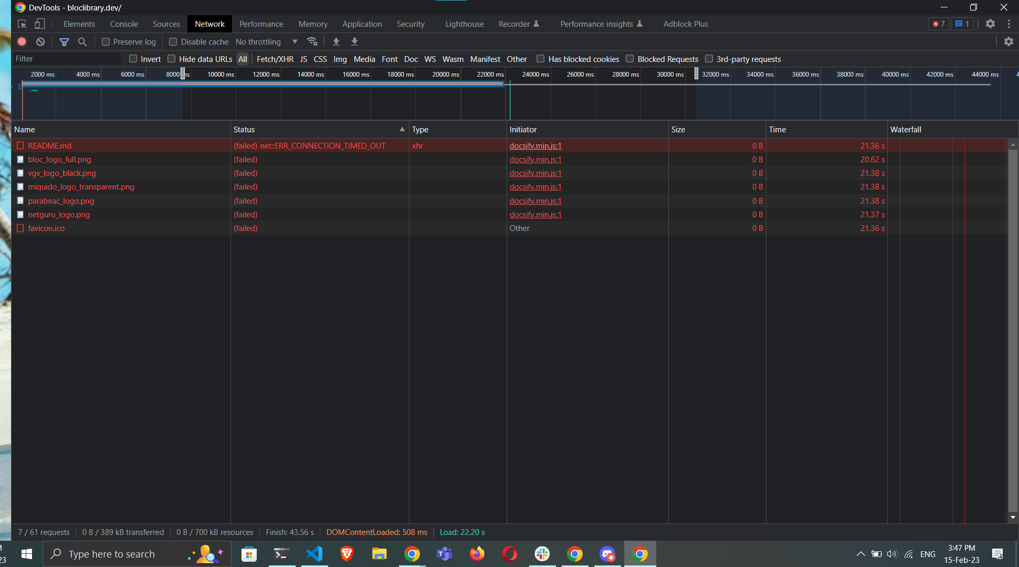Open the network request search
Screen dimensions: 1019x567
pyautogui.click(x=82, y=41)
